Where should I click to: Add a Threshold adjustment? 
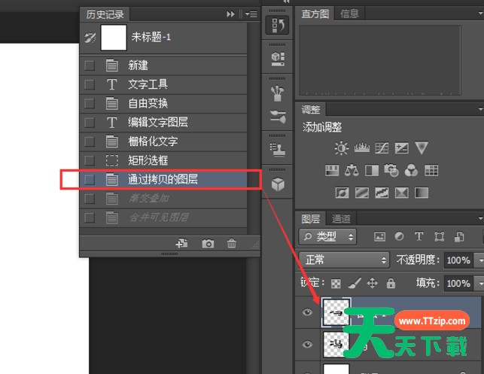382,193
